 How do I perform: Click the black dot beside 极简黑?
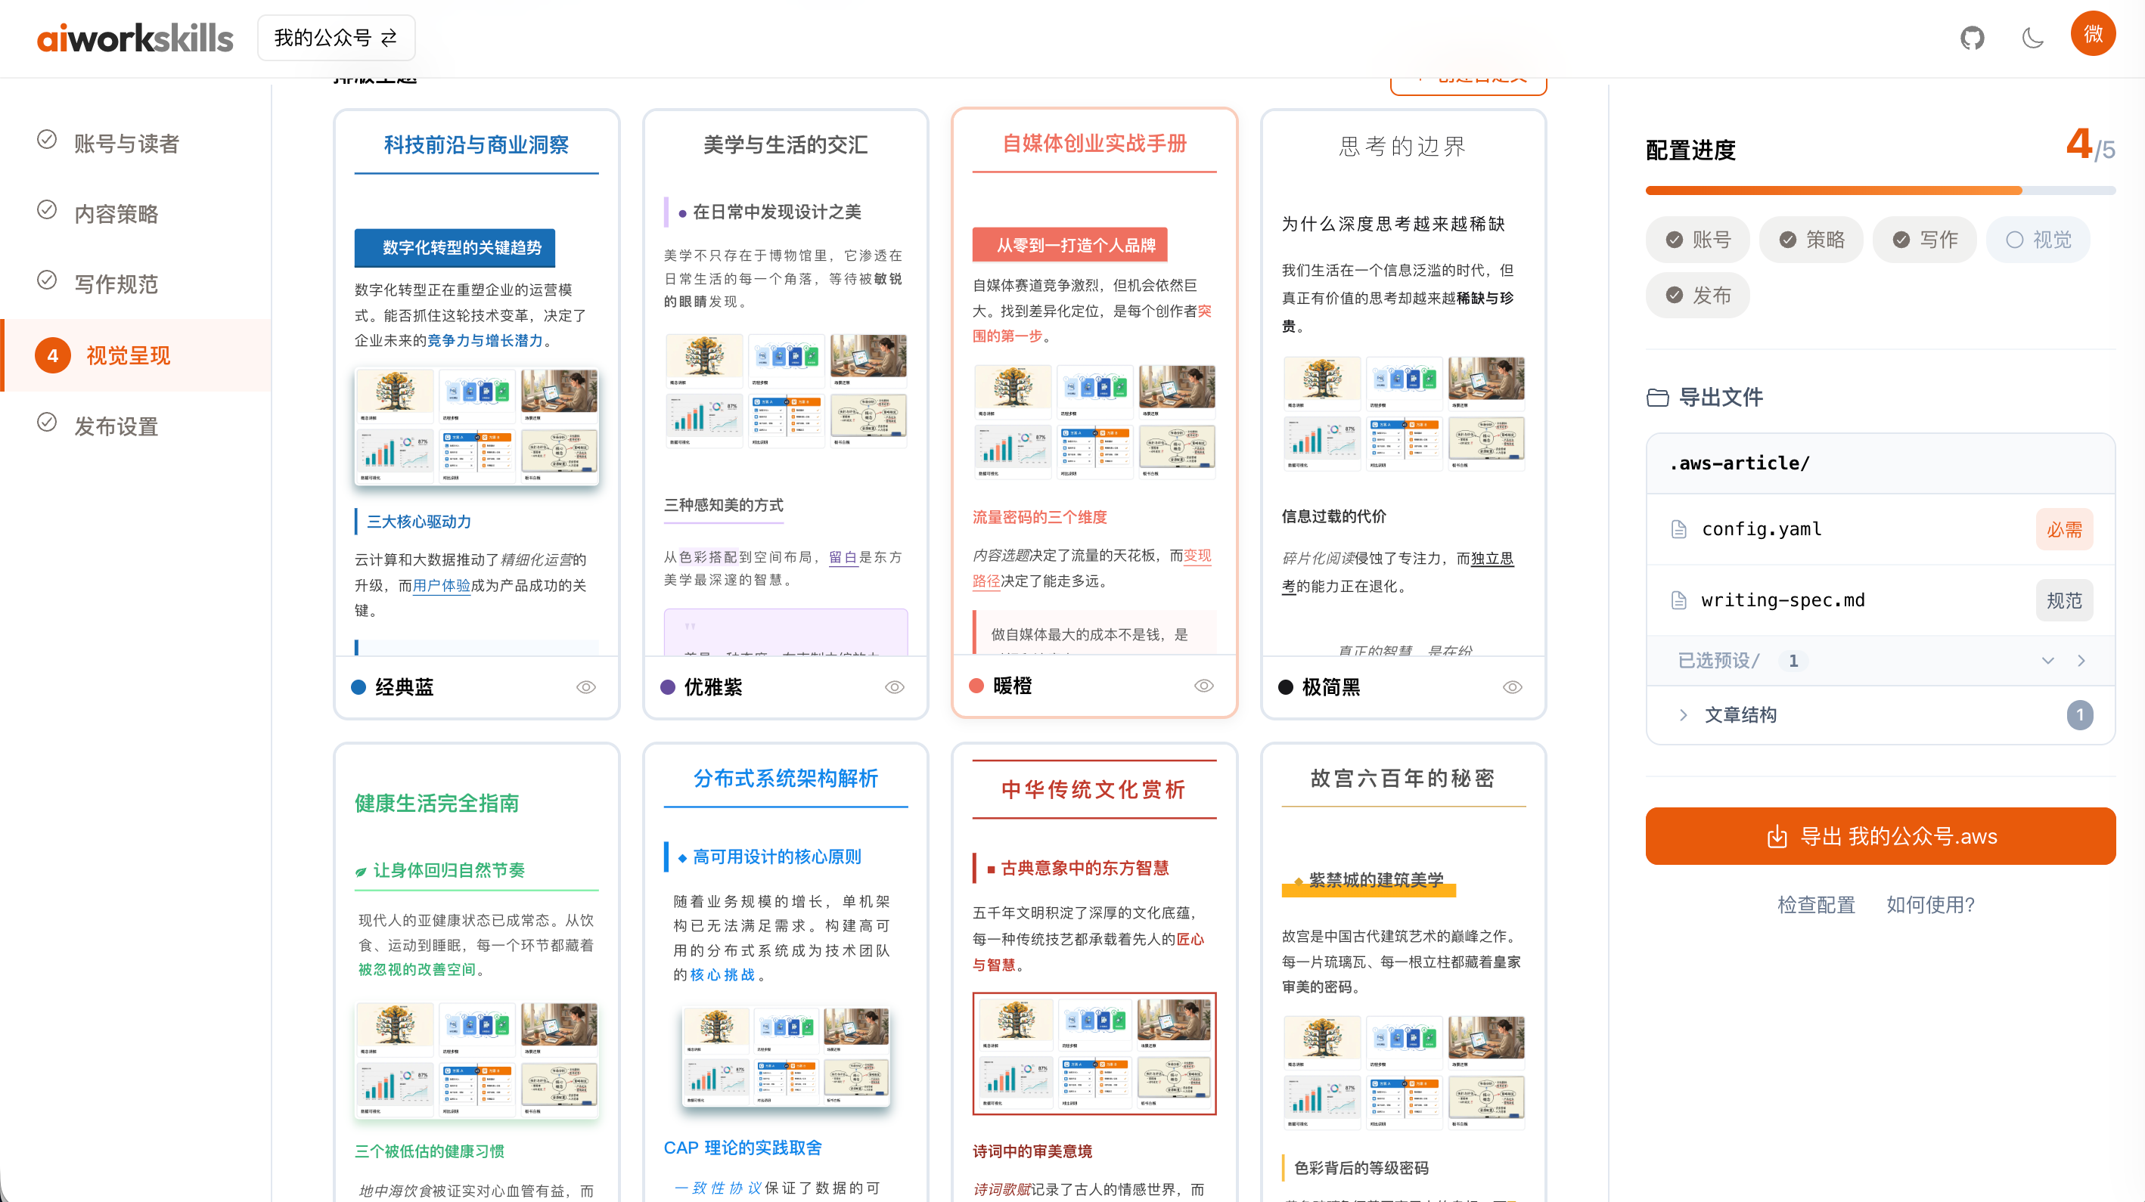1285,686
